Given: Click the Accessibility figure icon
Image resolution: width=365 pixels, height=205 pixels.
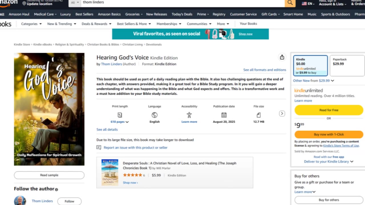Looking at the screenshot, I should point(189,115).
